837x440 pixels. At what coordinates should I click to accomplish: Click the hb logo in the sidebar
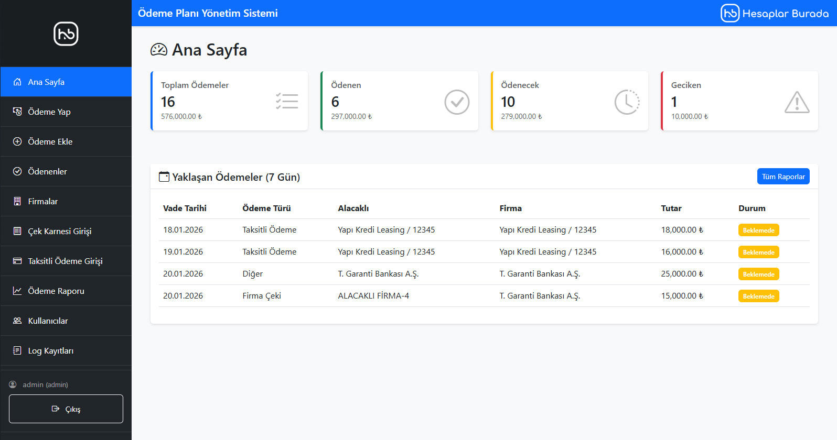66,34
